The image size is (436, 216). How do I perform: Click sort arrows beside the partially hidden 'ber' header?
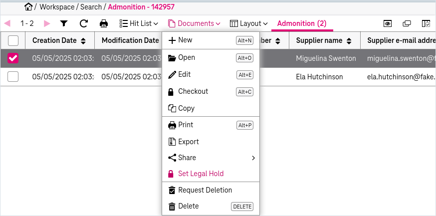pyautogui.click(x=277, y=41)
